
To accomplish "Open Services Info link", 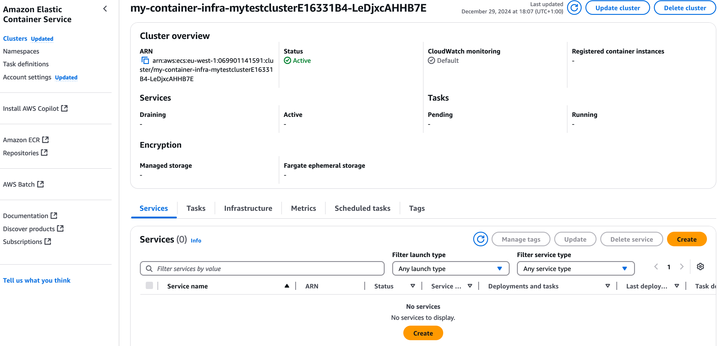I will [196, 240].
